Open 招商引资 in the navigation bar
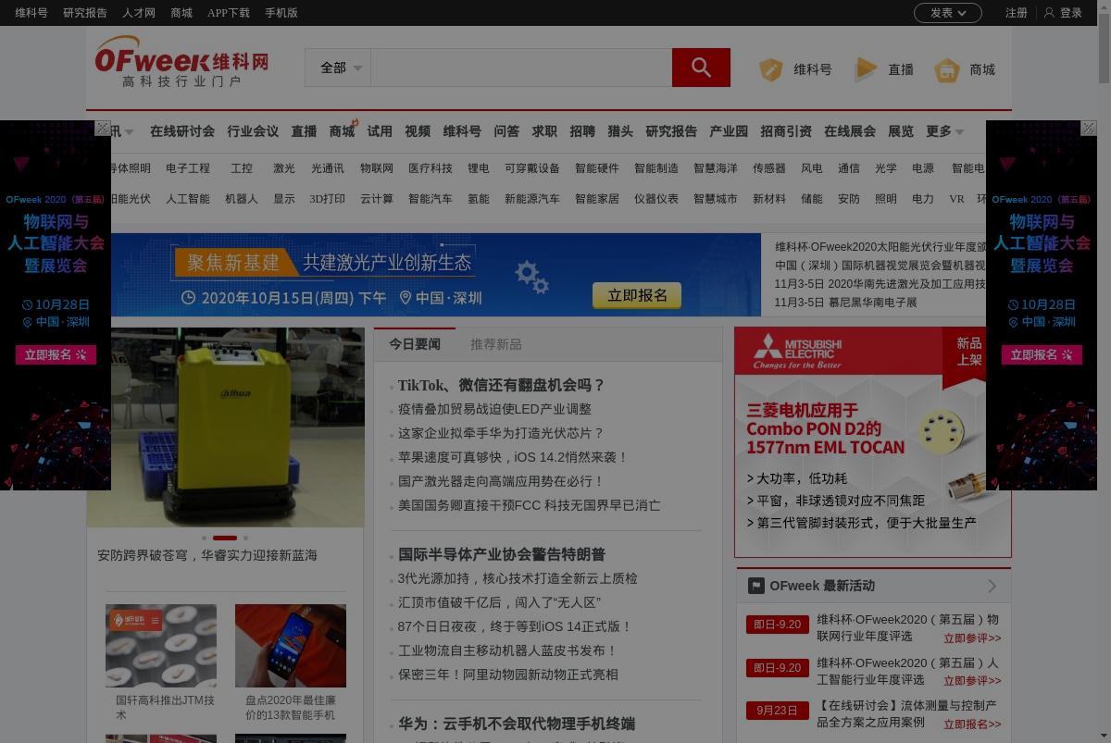The height and width of the screenshot is (743, 1111). point(786,131)
